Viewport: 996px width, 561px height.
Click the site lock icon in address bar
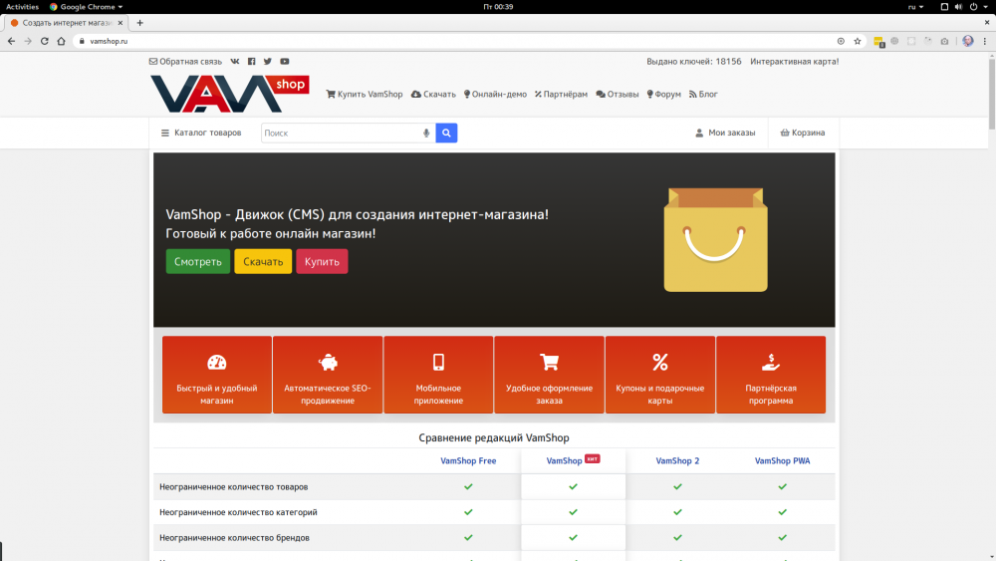pyautogui.click(x=82, y=41)
